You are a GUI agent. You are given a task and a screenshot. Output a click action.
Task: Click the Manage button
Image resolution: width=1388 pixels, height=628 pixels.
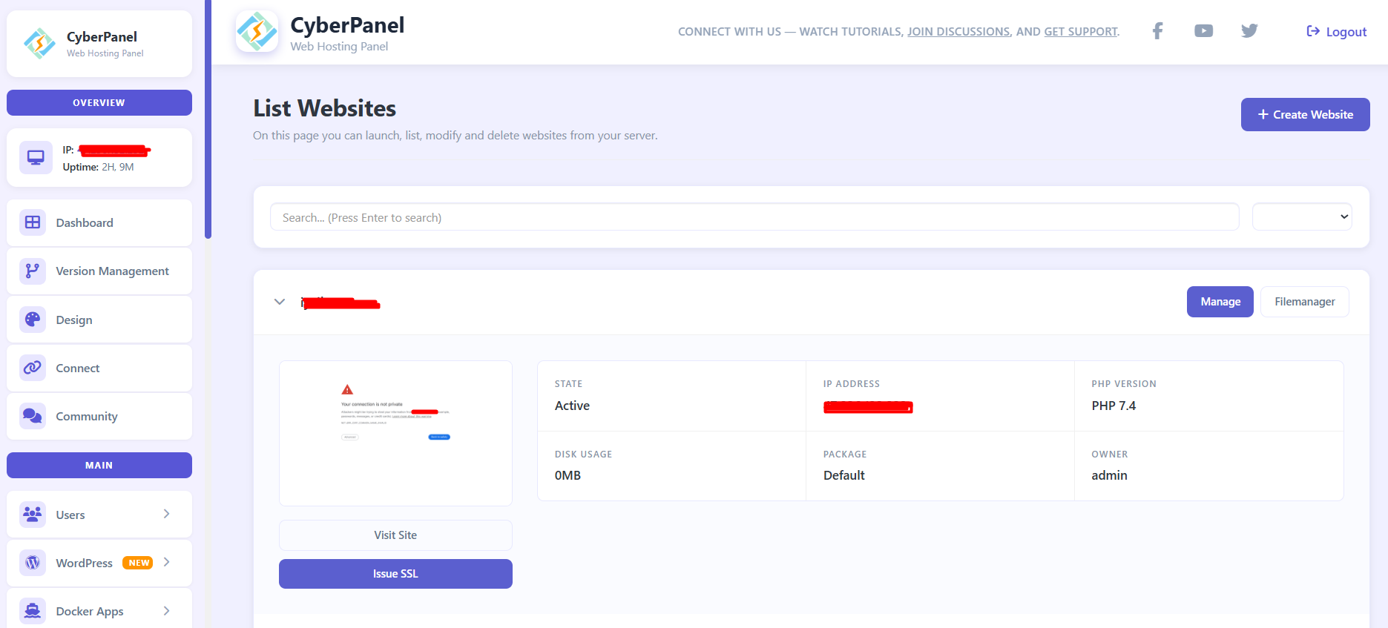[1220, 302]
